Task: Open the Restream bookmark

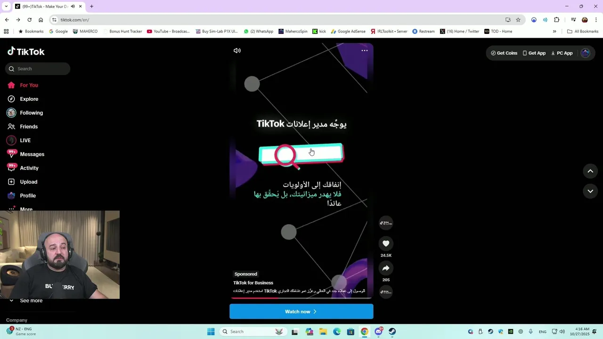Action: click(424, 32)
